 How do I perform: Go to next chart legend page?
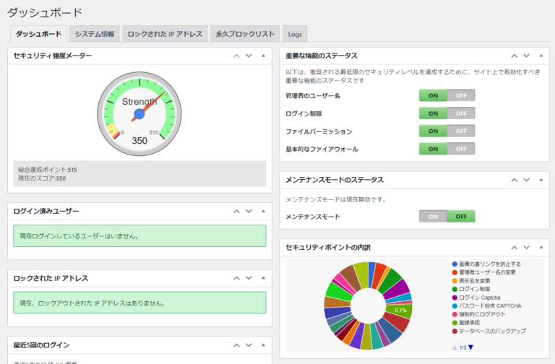[x=470, y=347]
